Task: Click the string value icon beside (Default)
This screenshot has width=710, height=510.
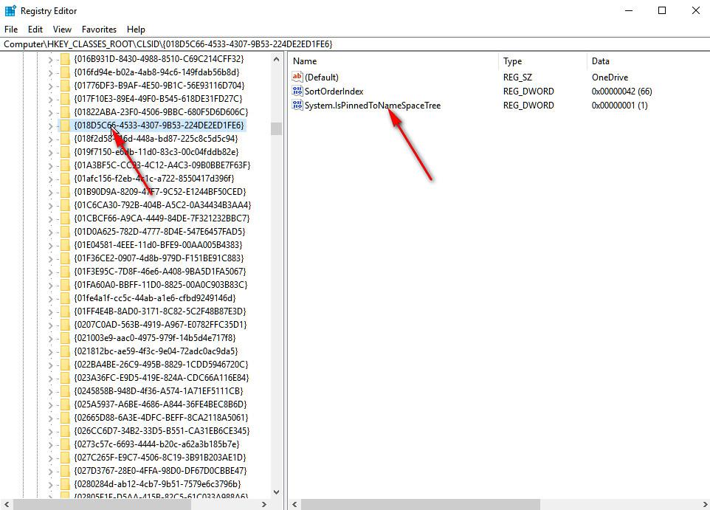Action: coord(297,77)
